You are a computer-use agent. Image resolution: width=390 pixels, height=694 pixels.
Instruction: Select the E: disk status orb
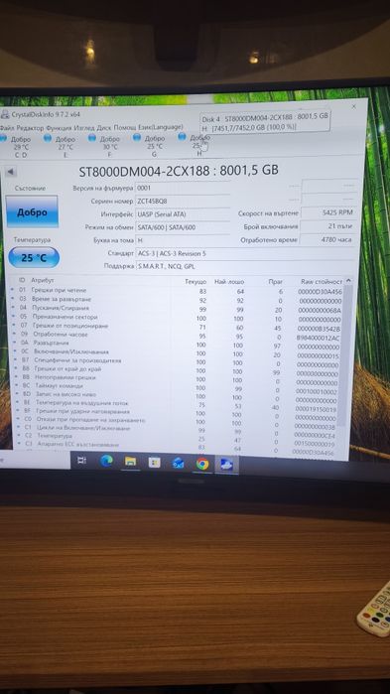click(48, 139)
